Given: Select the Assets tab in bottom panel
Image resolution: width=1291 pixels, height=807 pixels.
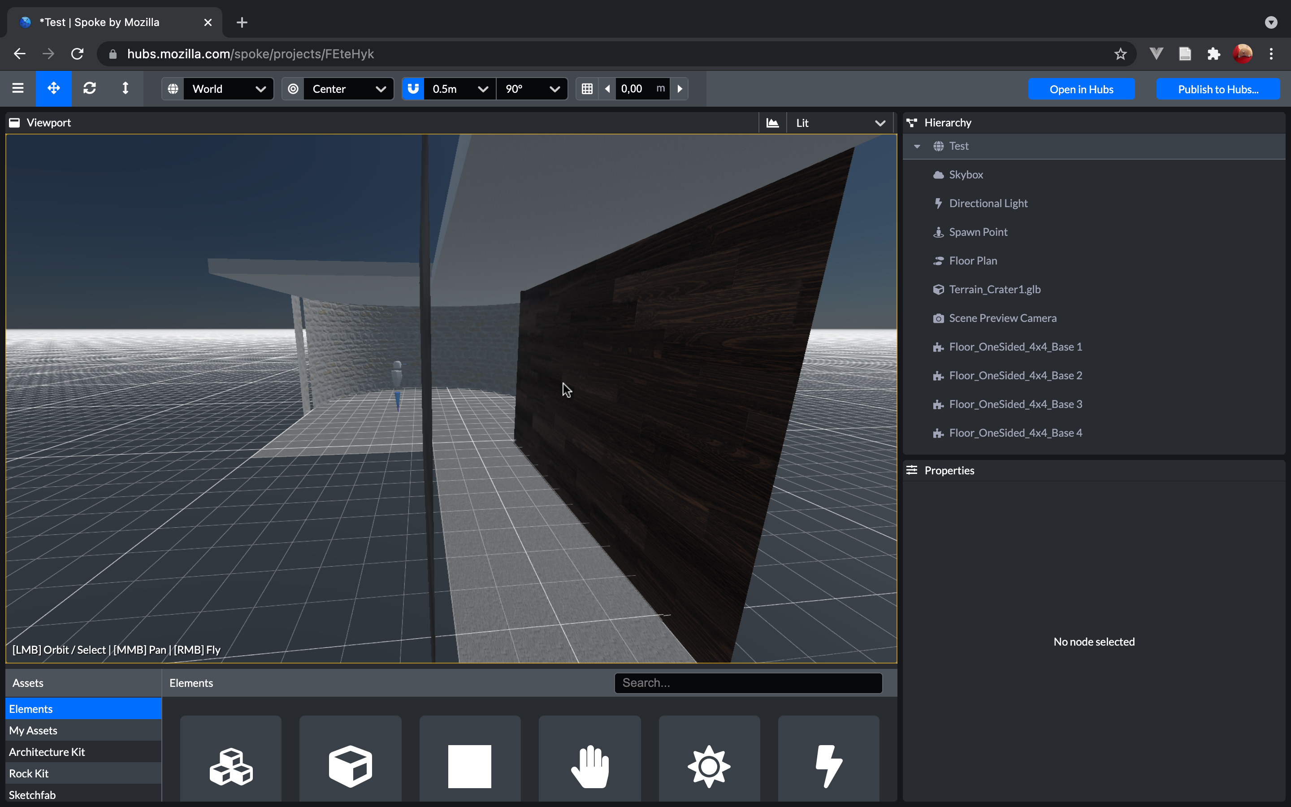Looking at the screenshot, I should [x=27, y=682].
